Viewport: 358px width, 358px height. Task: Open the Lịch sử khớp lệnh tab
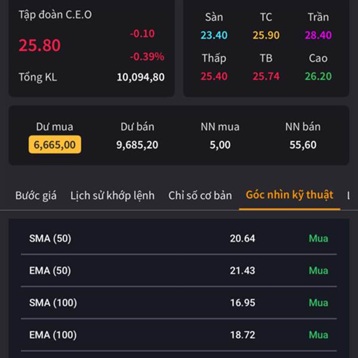[112, 196]
